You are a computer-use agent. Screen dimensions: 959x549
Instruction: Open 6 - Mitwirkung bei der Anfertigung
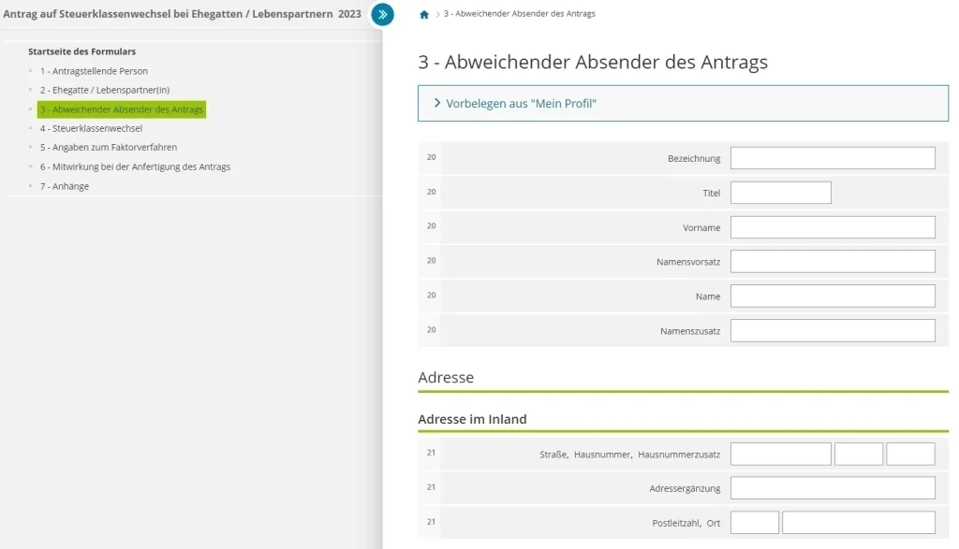pyautogui.click(x=135, y=166)
